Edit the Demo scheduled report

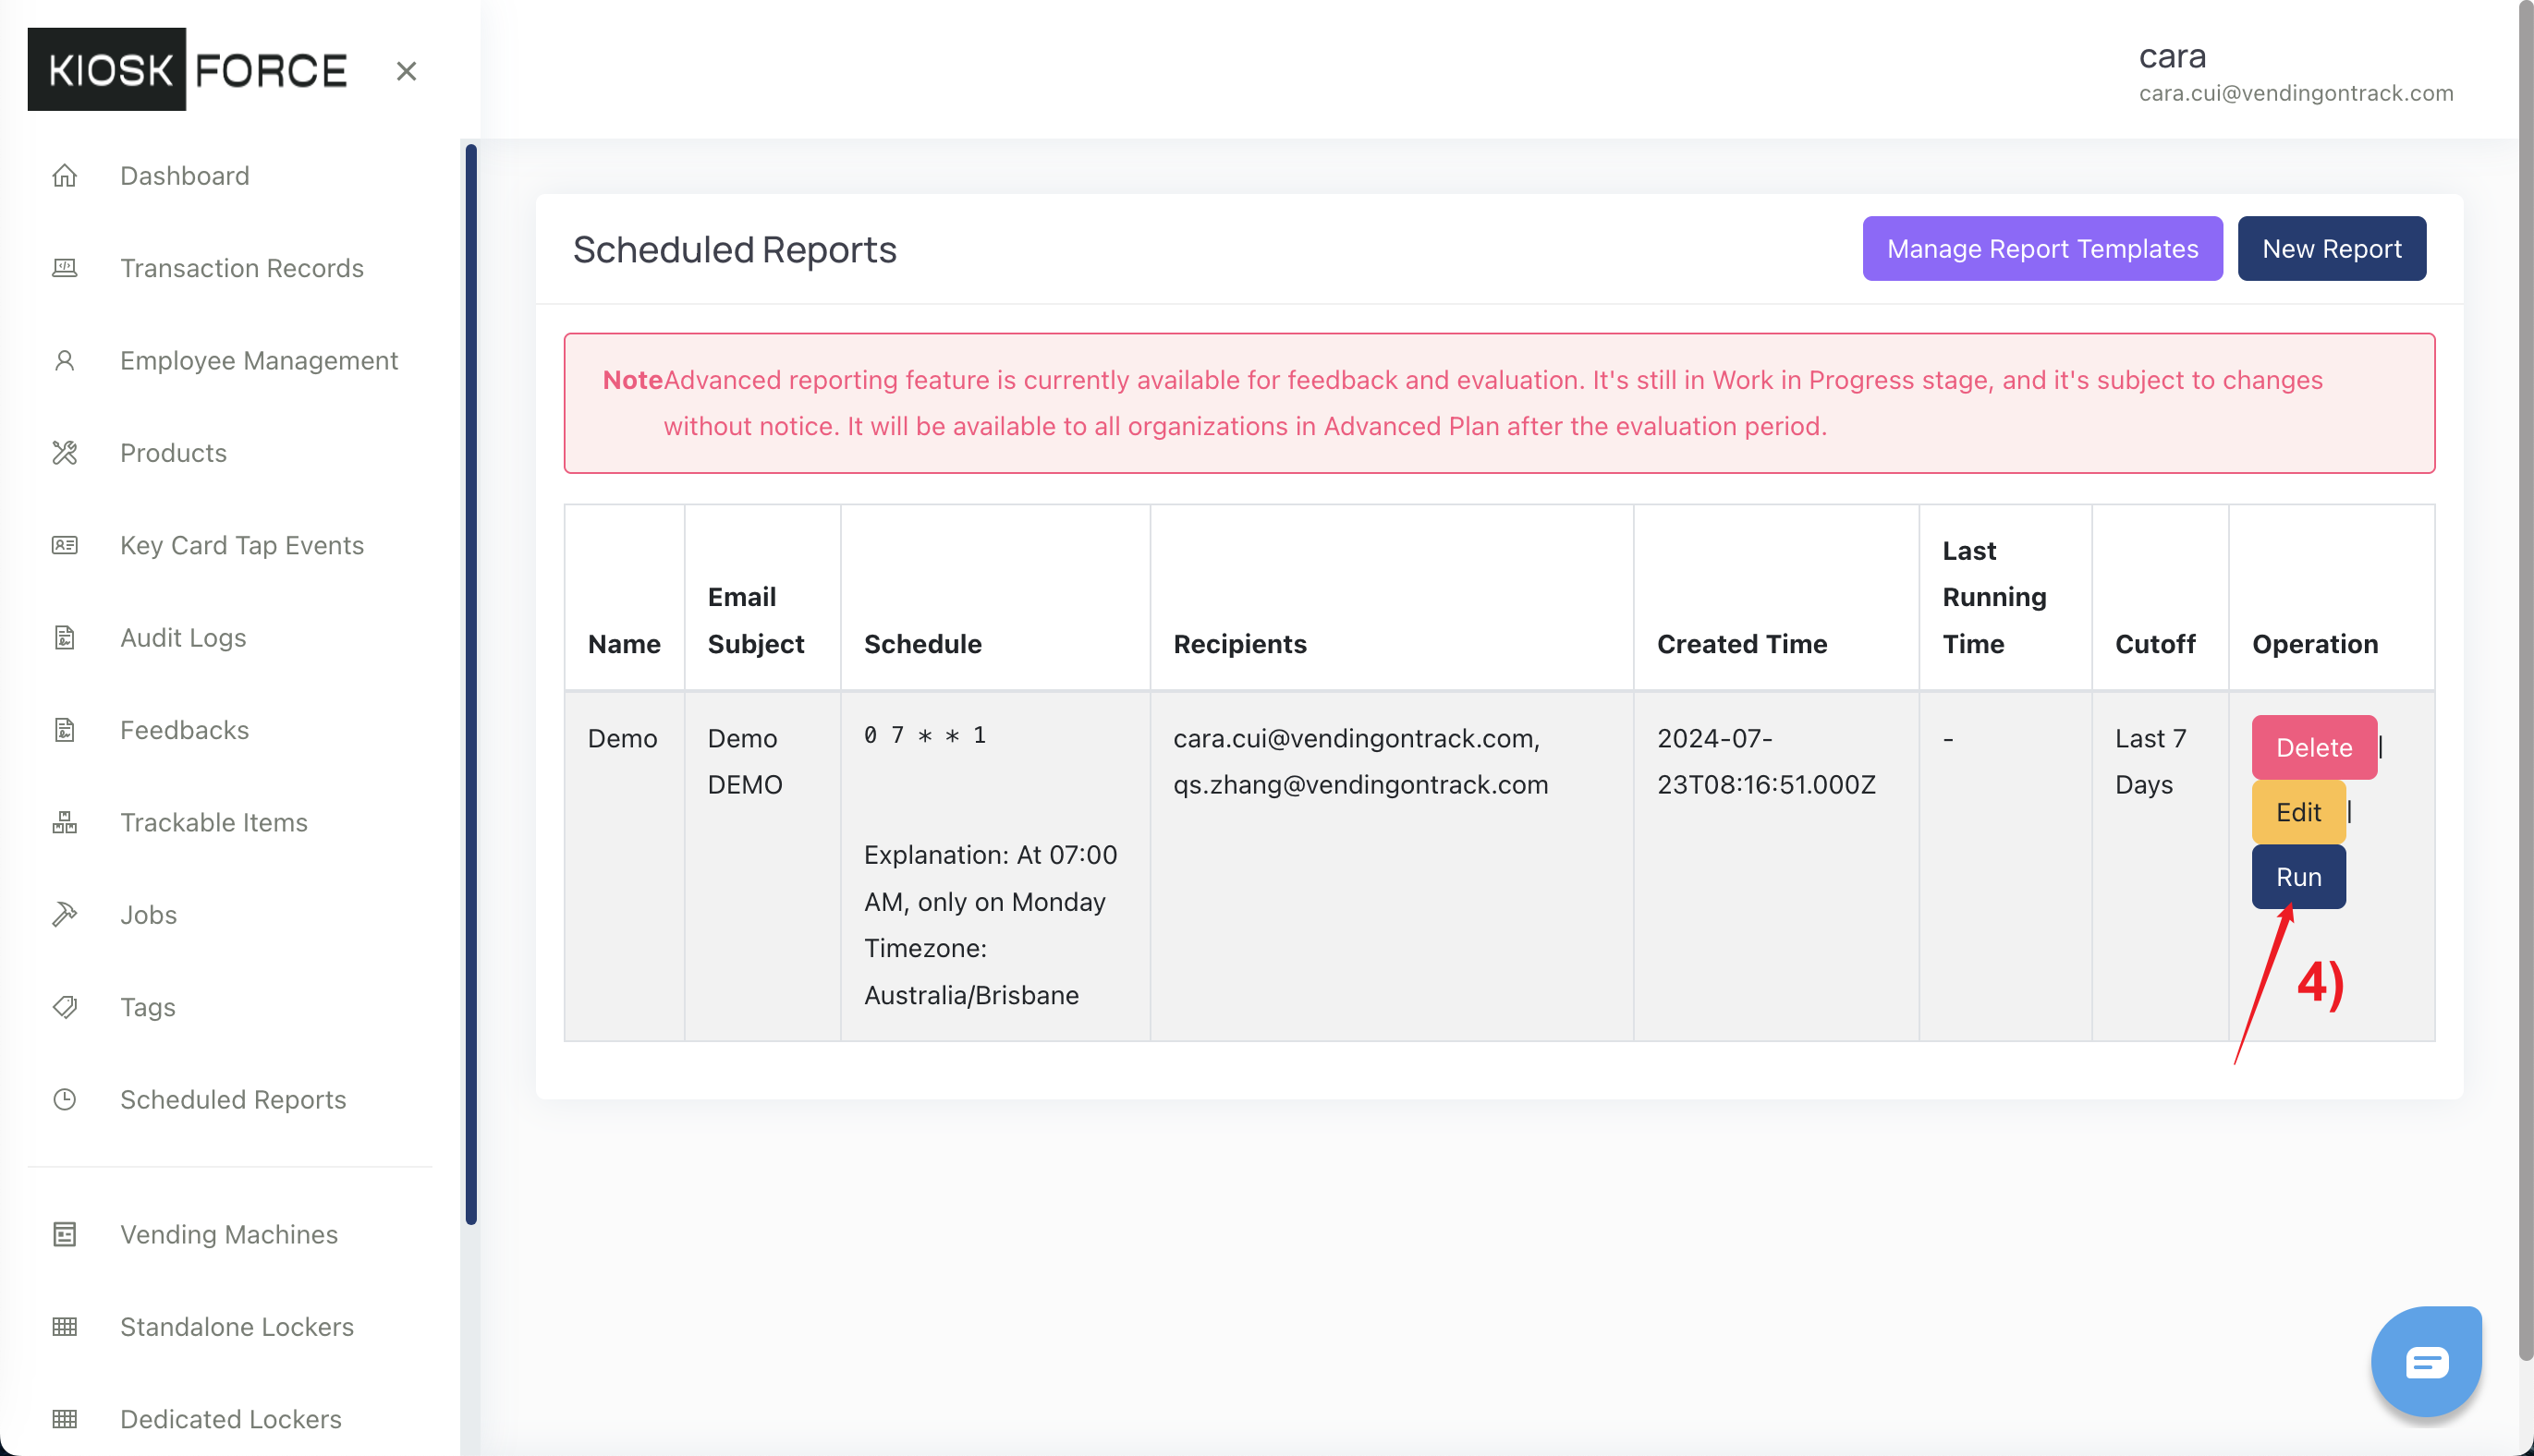[x=2298, y=812]
